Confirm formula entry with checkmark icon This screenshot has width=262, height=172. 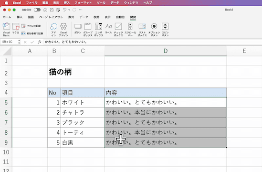pos(32,42)
